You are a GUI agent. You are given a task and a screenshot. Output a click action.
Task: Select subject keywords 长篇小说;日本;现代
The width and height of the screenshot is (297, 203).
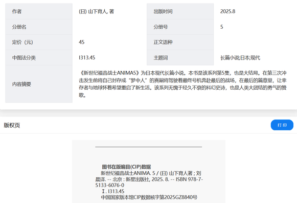pos(240,57)
